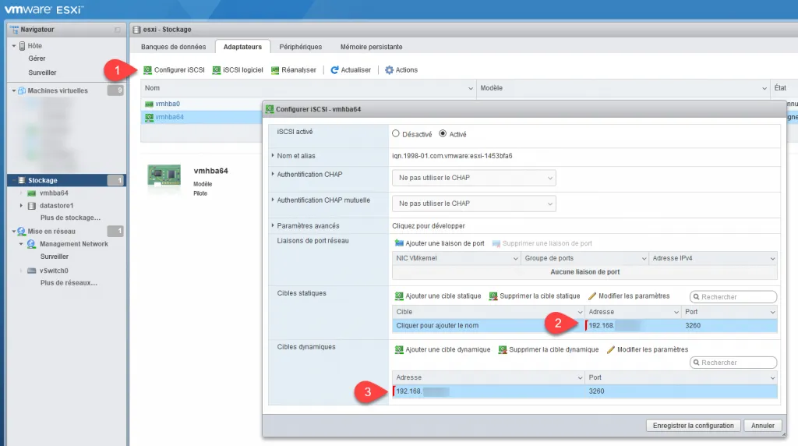Click the Configurer iSCSI toolbar icon
The image size is (798, 446).
(x=148, y=70)
